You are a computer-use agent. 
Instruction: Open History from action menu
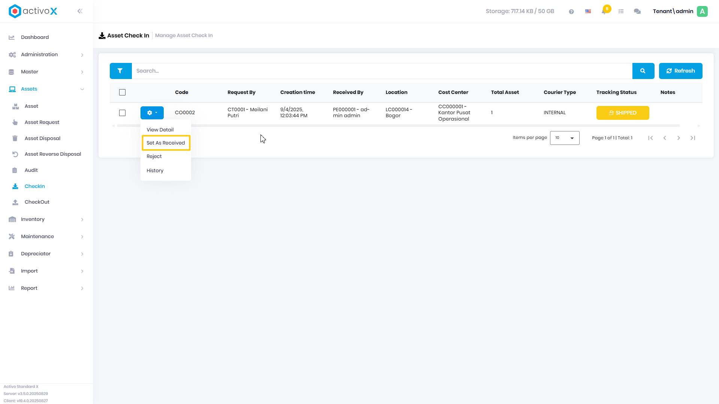tap(155, 171)
